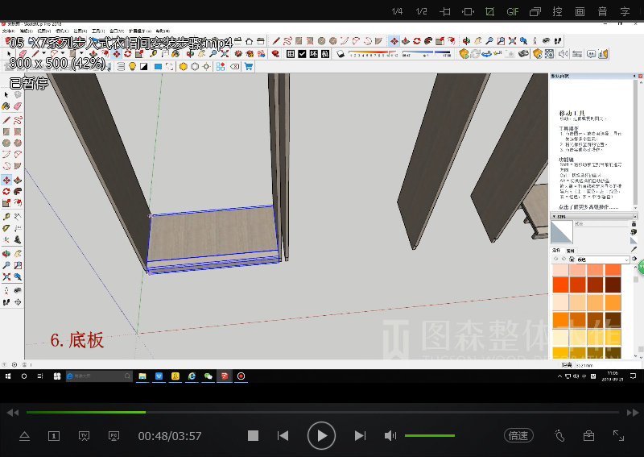
Task: Toggle fullscreen mode in the player
Action: pyautogui.click(x=618, y=435)
